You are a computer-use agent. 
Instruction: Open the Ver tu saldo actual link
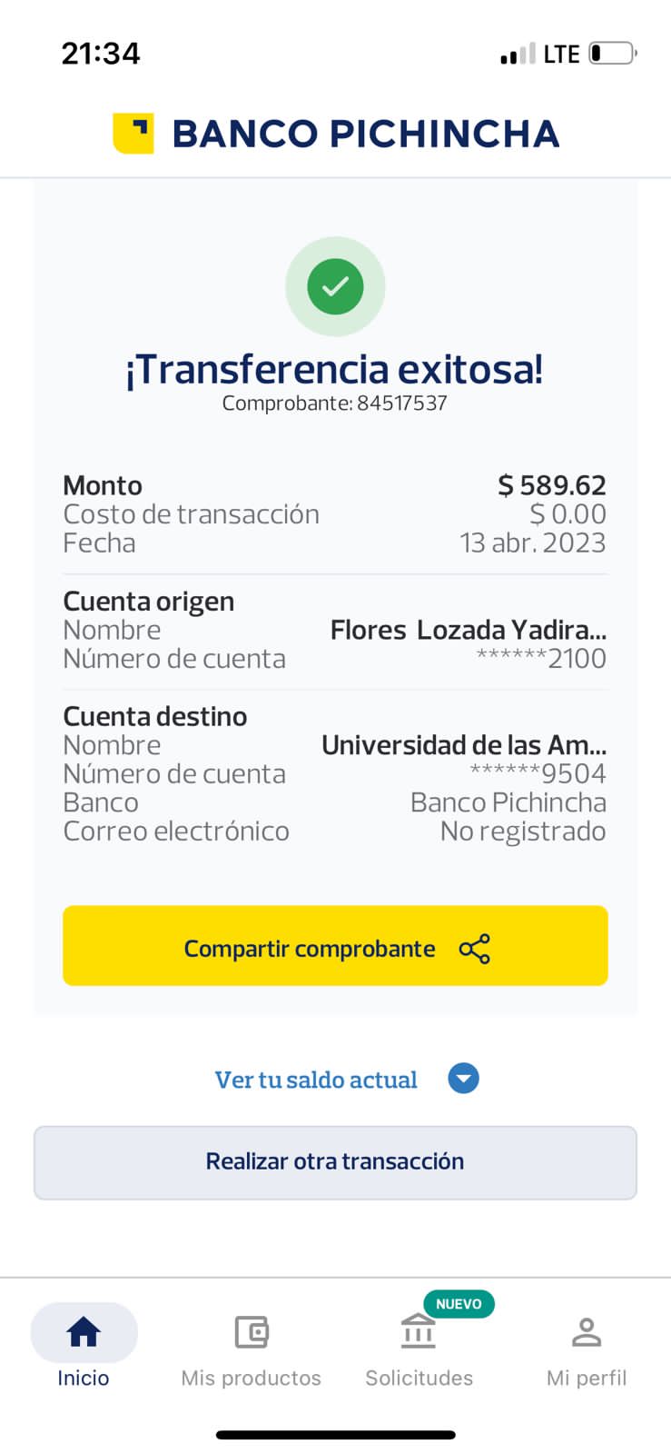click(x=316, y=1080)
